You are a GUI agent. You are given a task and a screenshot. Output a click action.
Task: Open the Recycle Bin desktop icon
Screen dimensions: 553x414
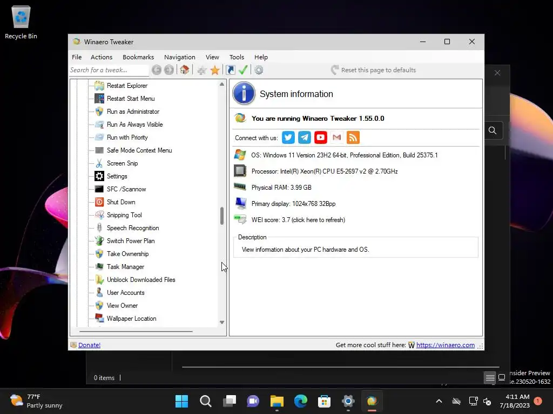(x=21, y=23)
